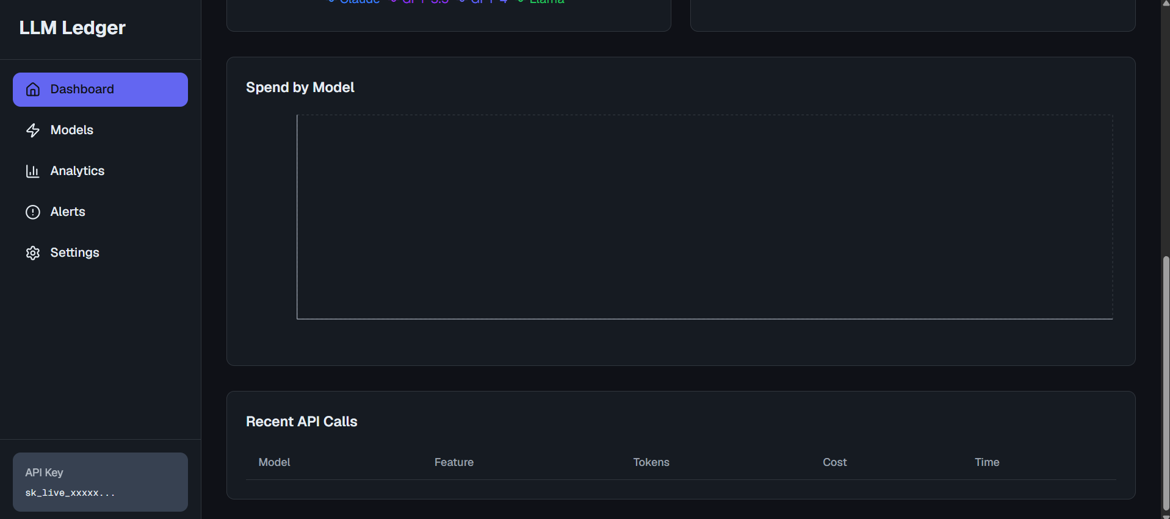The image size is (1170, 519).
Task: Click the Alerts exclamation circle icon
Action: 33,212
